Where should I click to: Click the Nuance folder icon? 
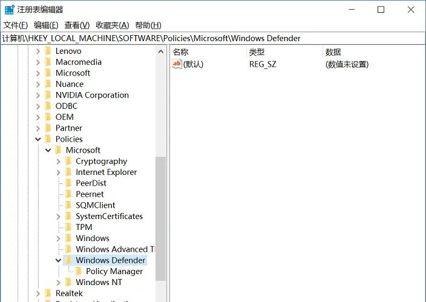point(48,84)
